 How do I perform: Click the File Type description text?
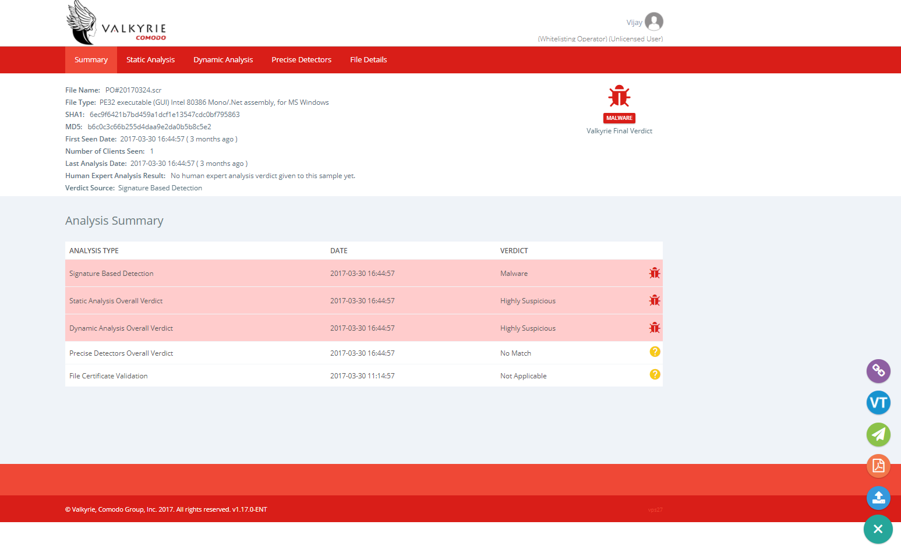(x=214, y=102)
